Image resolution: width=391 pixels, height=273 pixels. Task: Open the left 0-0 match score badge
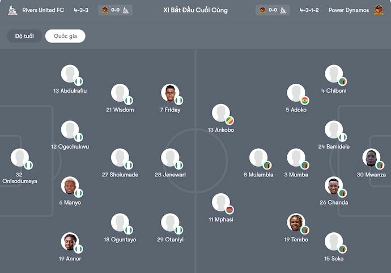[114, 10]
